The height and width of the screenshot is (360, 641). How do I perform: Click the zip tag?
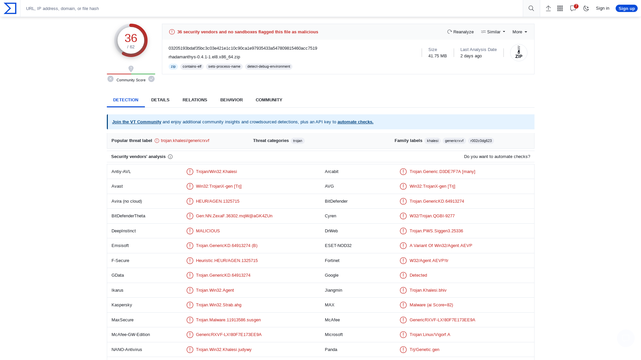(173, 67)
